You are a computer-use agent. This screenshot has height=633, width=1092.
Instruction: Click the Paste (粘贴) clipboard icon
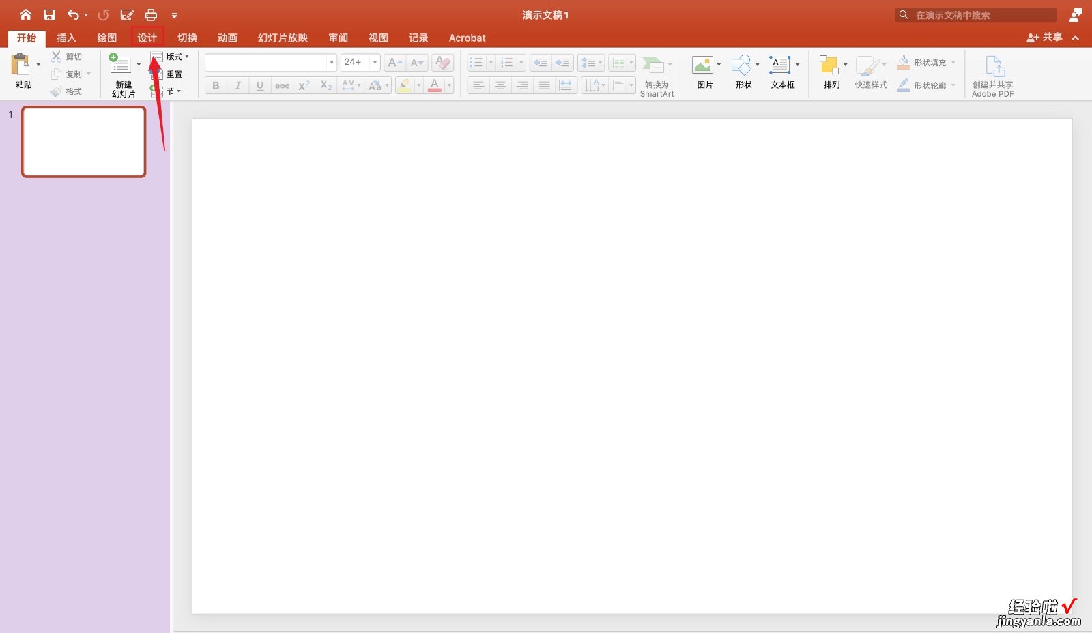pyautogui.click(x=20, y=65)
